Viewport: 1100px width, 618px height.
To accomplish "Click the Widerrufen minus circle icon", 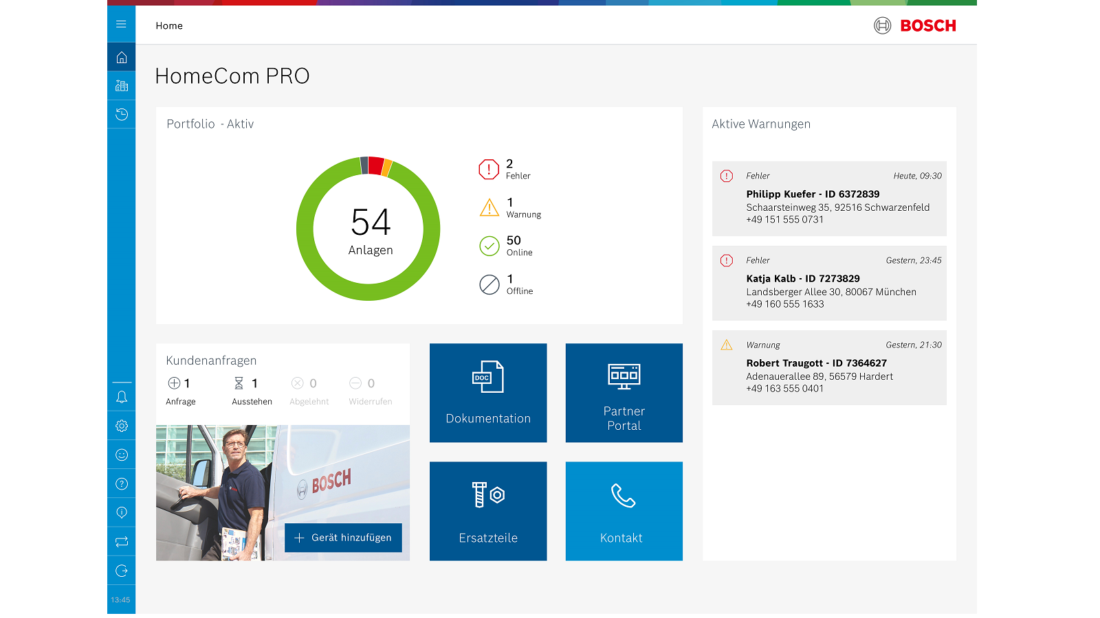I will click(355, 383).
